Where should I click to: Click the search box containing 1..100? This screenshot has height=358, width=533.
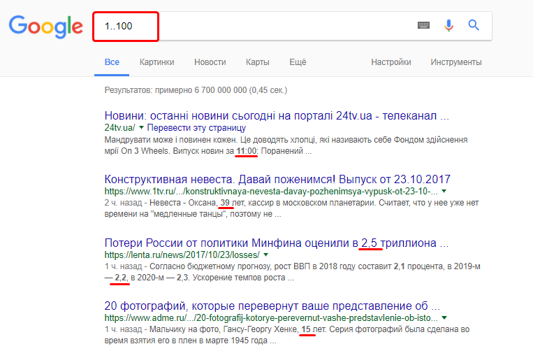coord(292,26)
